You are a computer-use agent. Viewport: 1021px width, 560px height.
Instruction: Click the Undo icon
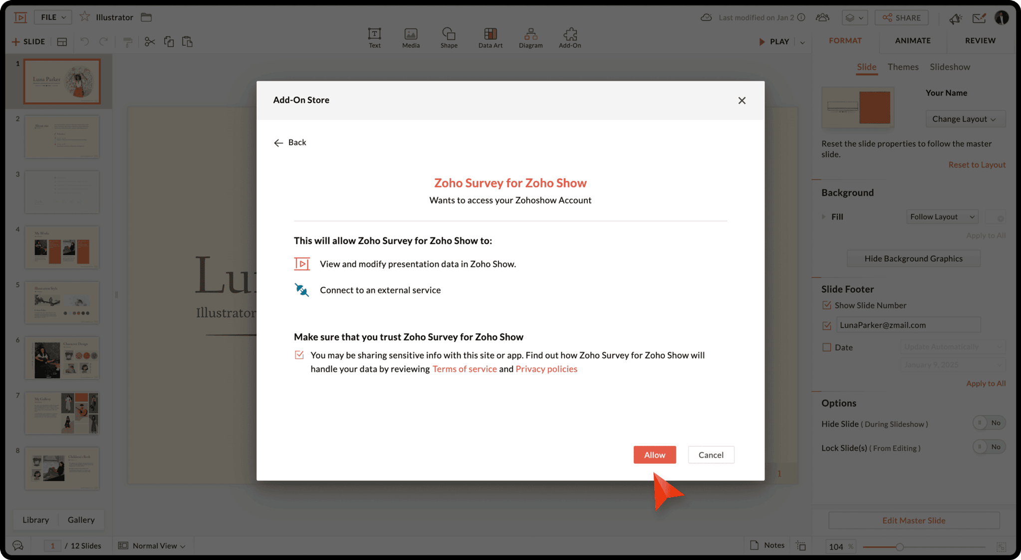tap(84, 41)
